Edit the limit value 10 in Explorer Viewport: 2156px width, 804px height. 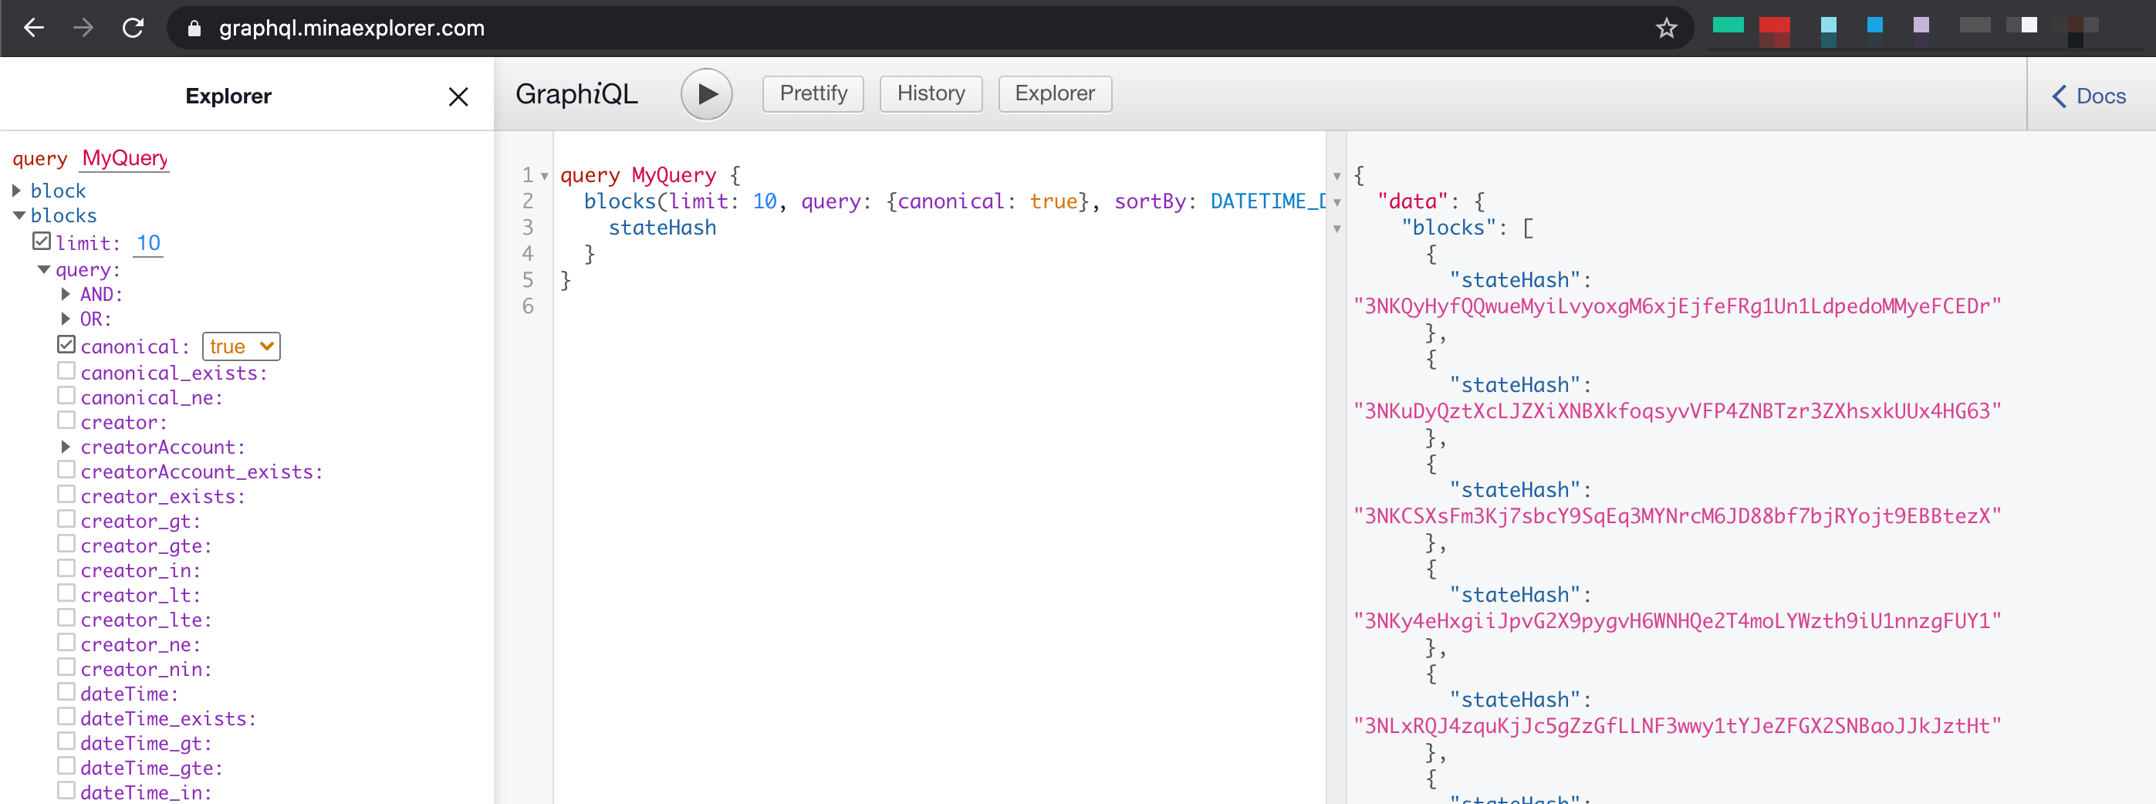click(x=148, y=244)
